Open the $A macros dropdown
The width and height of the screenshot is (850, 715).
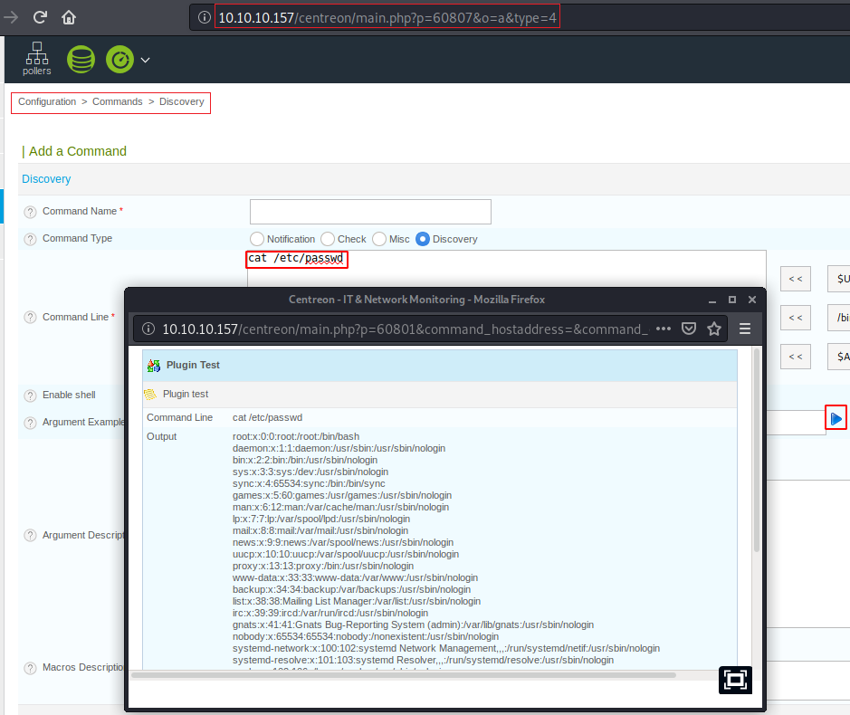(x=839, y=357)
